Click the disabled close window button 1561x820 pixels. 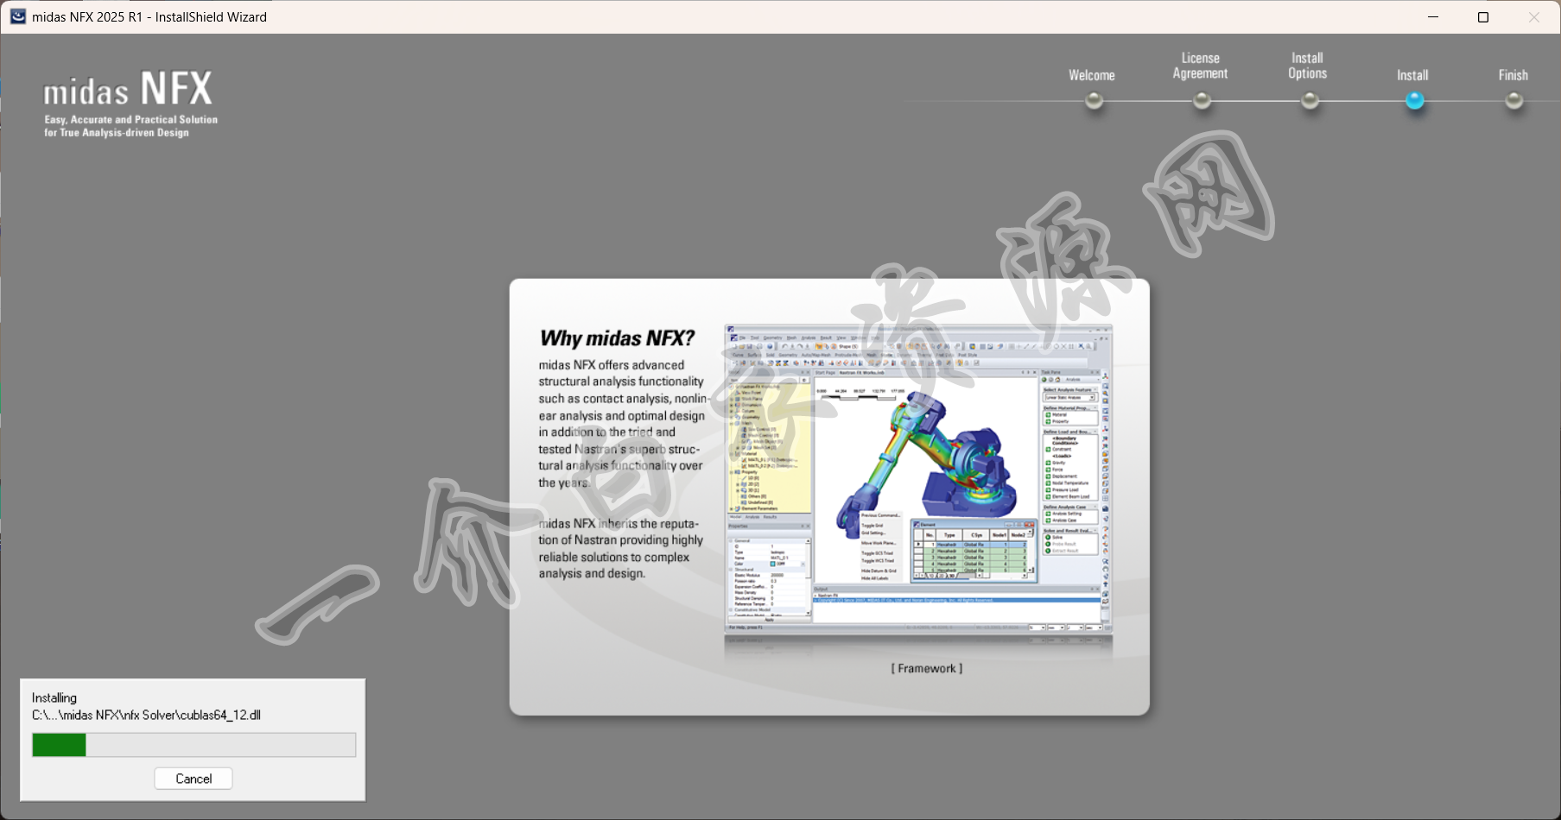point(1534,16)
